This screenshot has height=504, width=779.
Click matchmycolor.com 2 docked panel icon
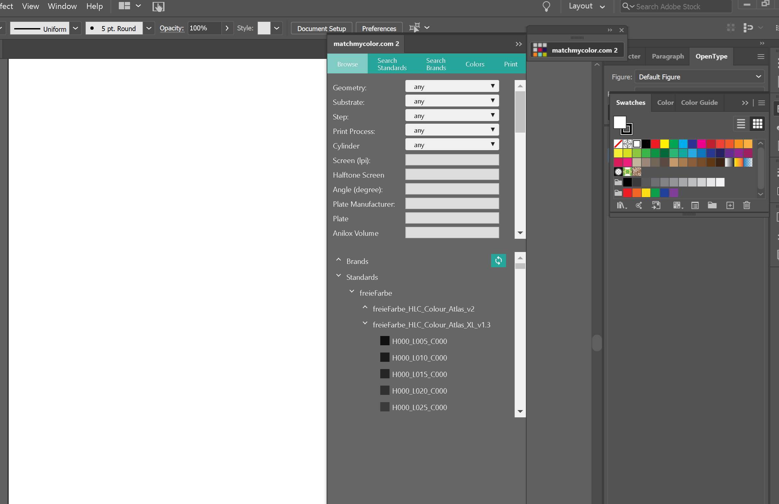click(x=577, y=50)
